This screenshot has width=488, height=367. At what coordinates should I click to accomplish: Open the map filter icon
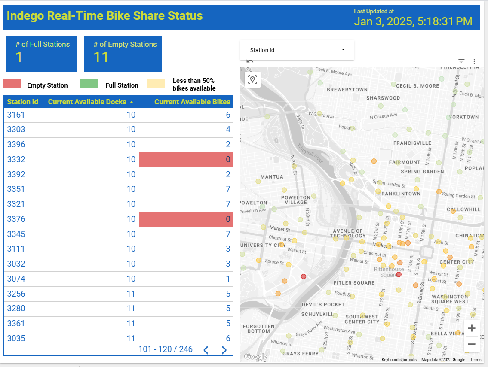461,61
